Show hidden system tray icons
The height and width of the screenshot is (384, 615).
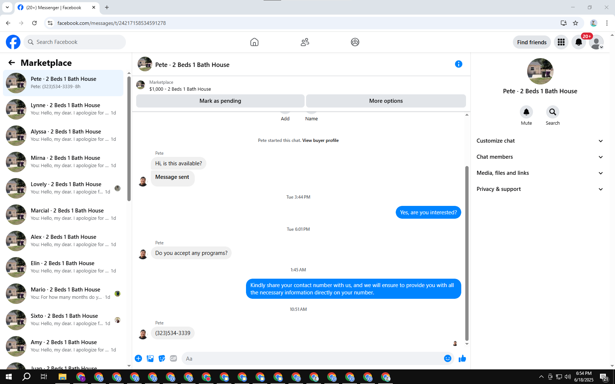tap(541, 377)
